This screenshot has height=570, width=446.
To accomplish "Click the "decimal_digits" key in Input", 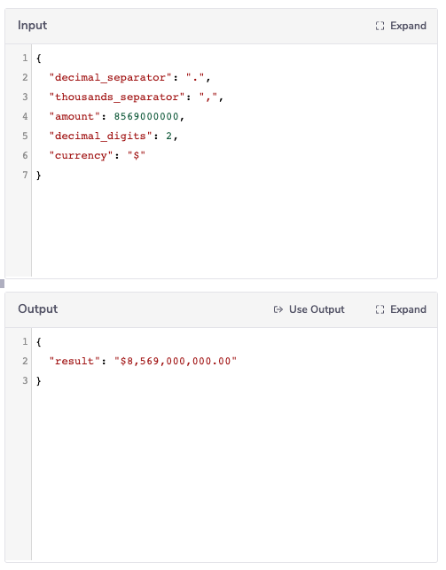I will [100, 136].
